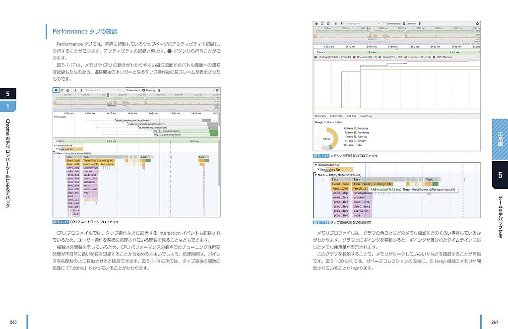Select the bg_1_2.png network request
The image size is (508, 329).
(x=187, y=134)
